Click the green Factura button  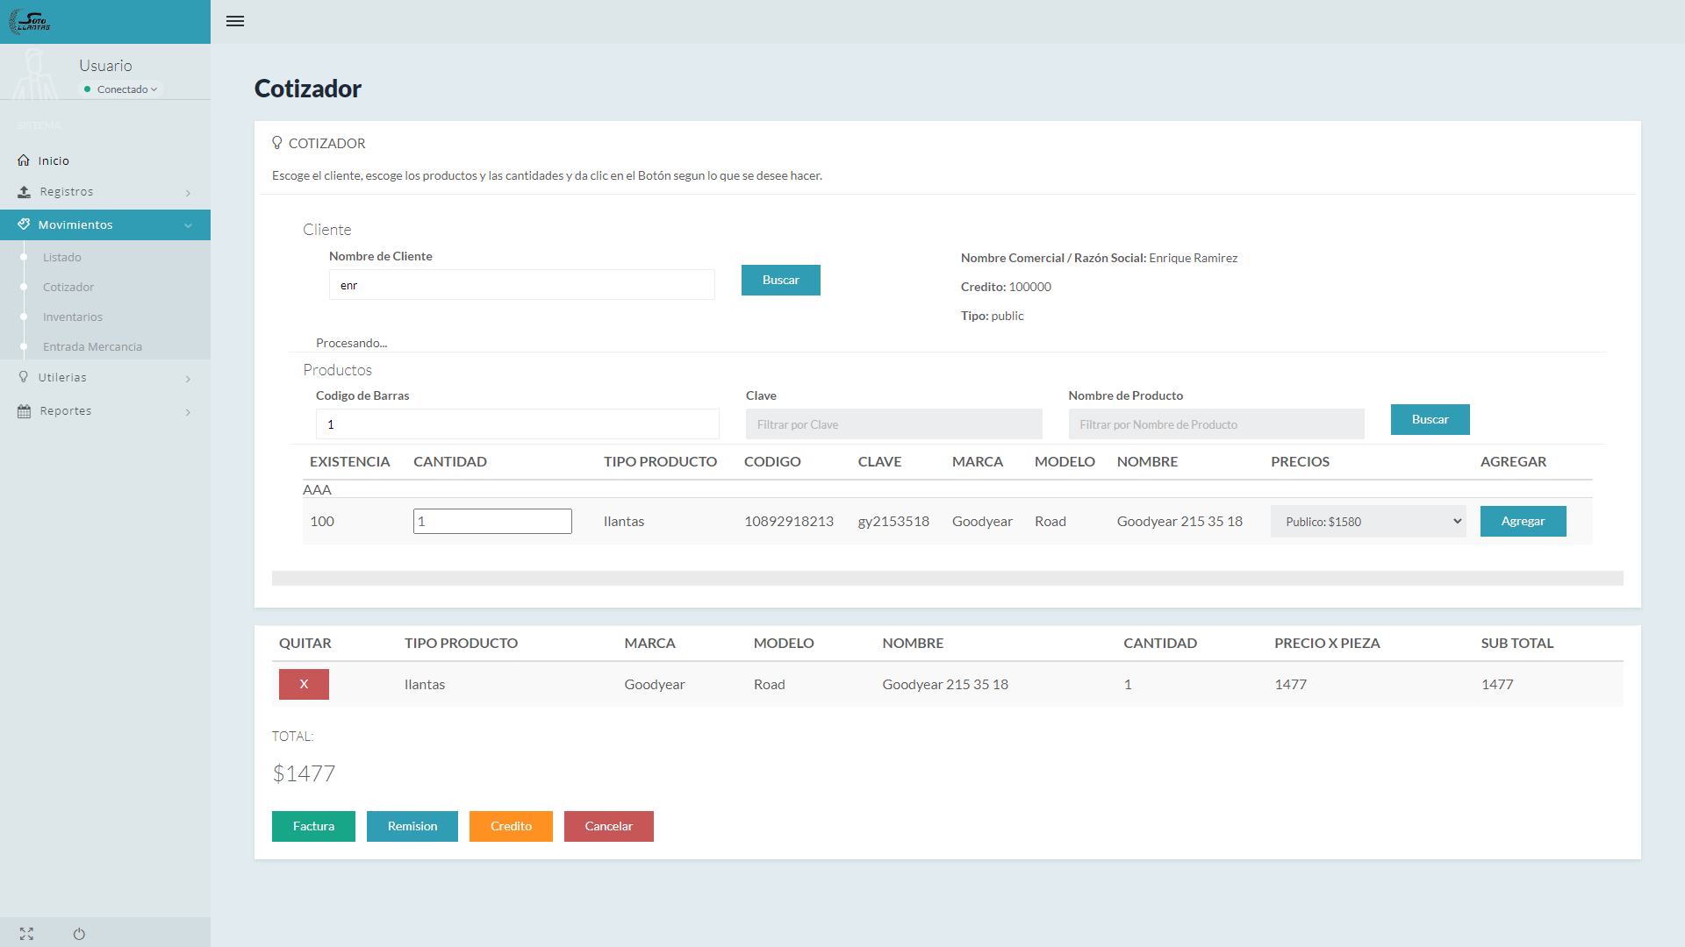coord(313,826)
